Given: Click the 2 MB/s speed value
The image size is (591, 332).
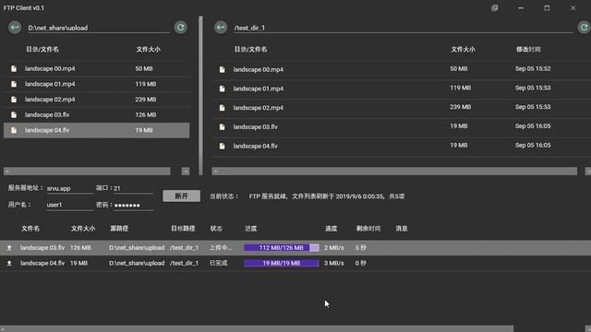Looking at the screenshot, I should (x=334, y=248).
